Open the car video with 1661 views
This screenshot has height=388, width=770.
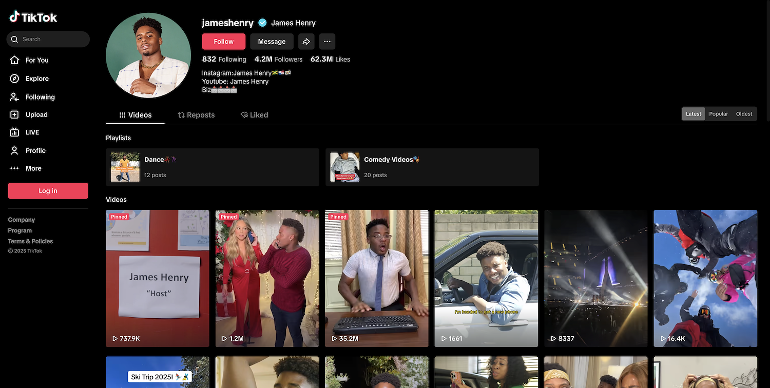[x=486, y=278]
